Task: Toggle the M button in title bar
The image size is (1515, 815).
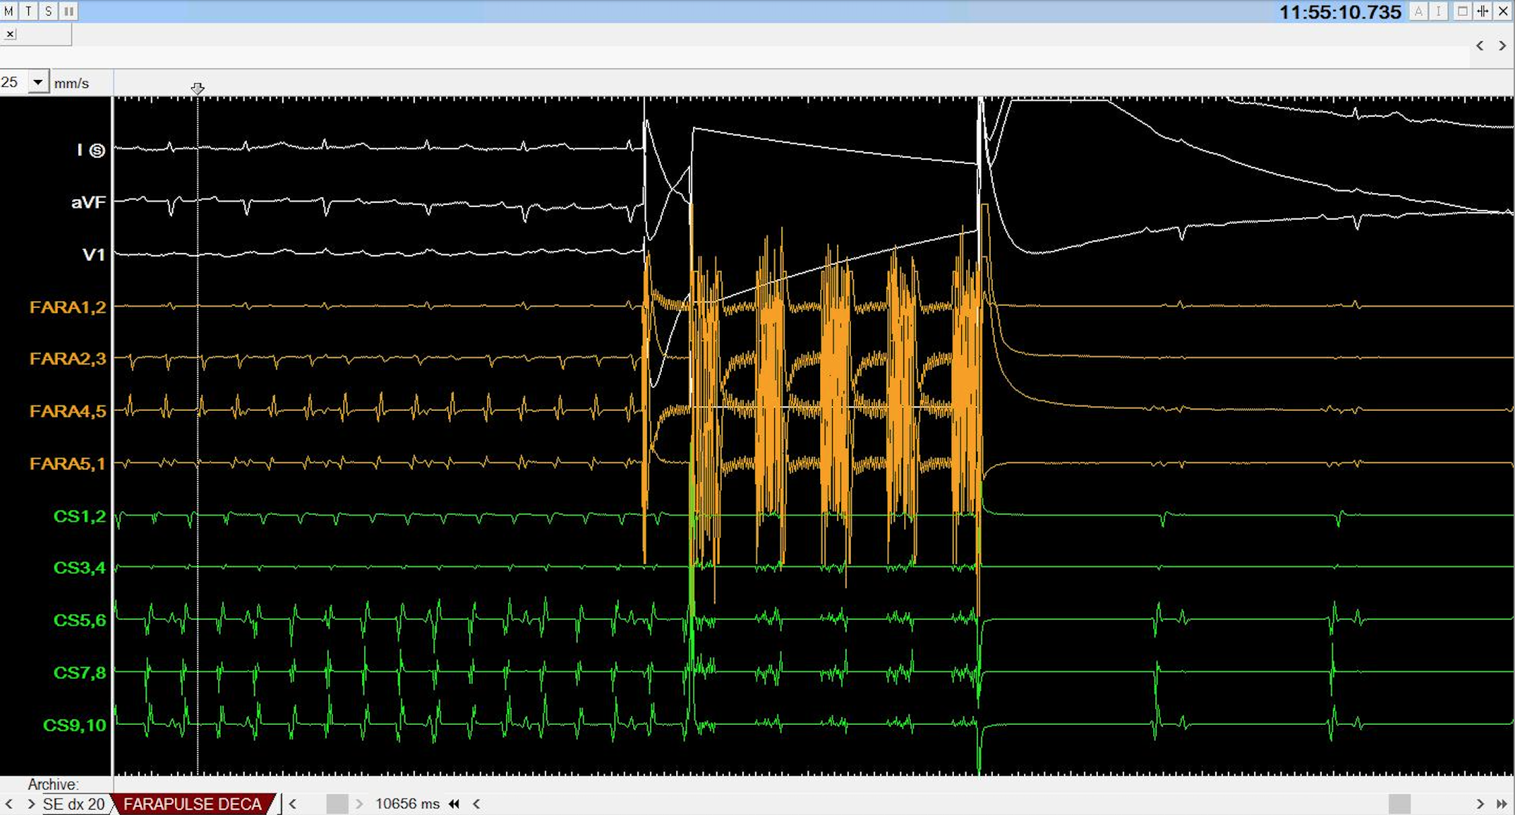Action: [9, 11]
